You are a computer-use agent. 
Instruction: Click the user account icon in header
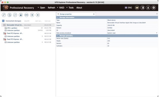coord(148,8)
